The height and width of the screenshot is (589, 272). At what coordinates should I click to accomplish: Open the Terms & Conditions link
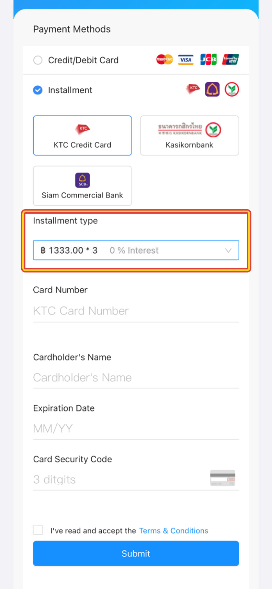173,531
